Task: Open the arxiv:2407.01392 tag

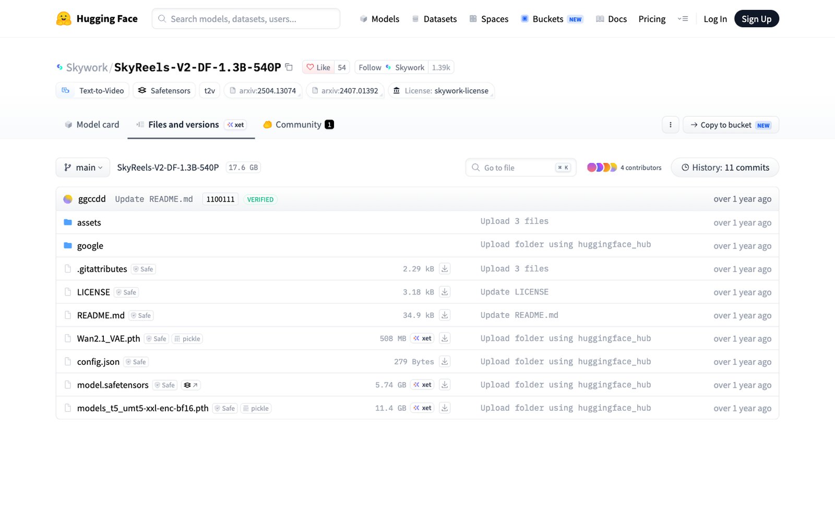Action: (x=345, y=90)
